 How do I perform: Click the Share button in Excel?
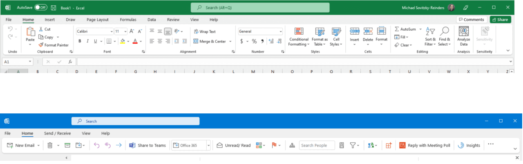(500, 20)
